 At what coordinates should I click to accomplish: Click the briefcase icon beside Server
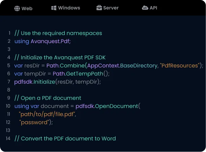pyautogui.click(x=99, y=8)
